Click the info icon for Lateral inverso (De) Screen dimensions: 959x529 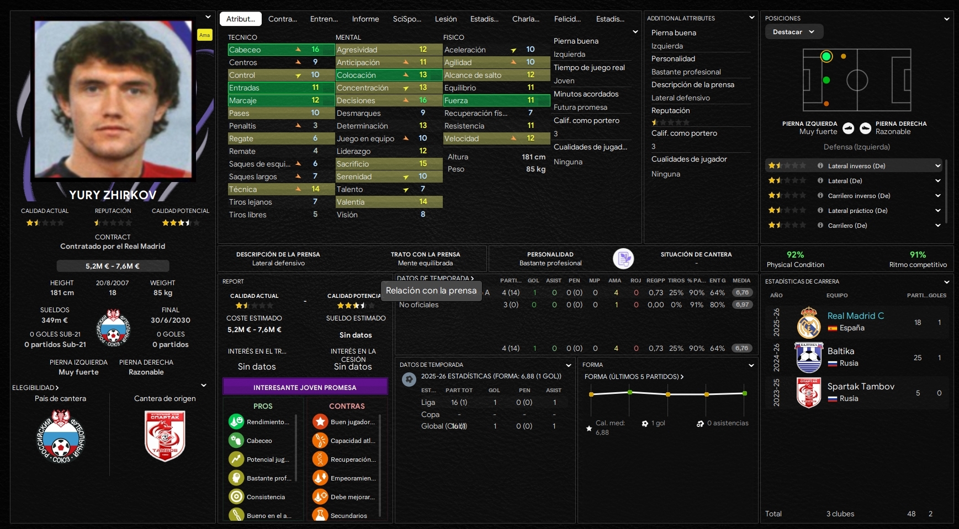tap(820, 165)
